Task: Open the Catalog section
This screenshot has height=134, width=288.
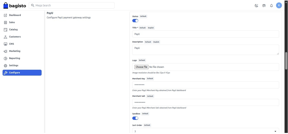Action: point(22,29)
